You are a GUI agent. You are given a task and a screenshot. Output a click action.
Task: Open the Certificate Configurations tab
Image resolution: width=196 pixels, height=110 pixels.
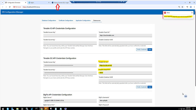pyautogui.click(x=66, y=21)
